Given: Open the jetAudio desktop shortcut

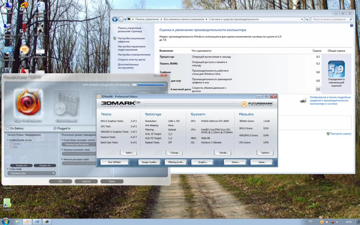Looking at the screenshot, I should click(24, 8).
